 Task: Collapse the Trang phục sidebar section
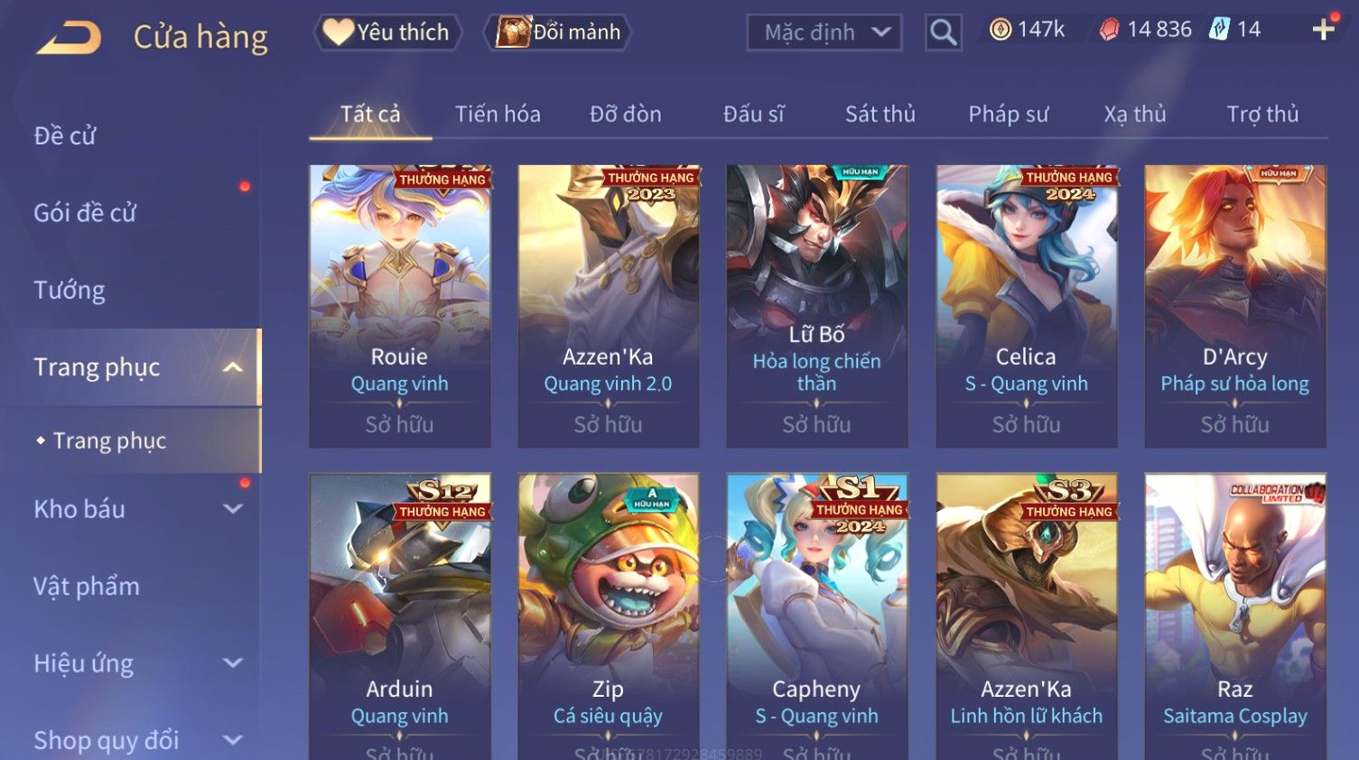(x=232, y=367)
